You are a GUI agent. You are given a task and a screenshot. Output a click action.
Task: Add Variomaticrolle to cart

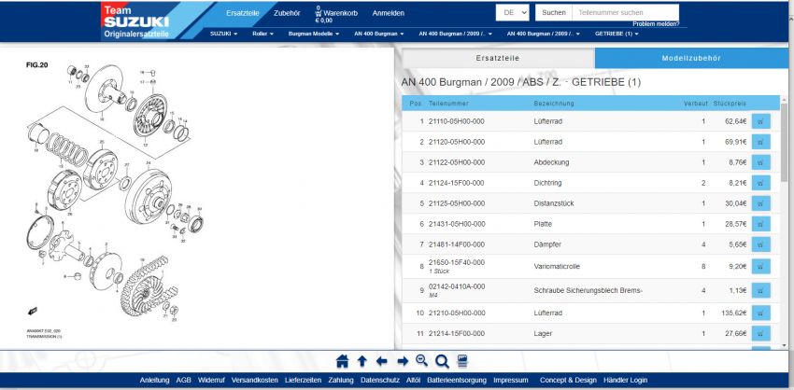[760, 266]
